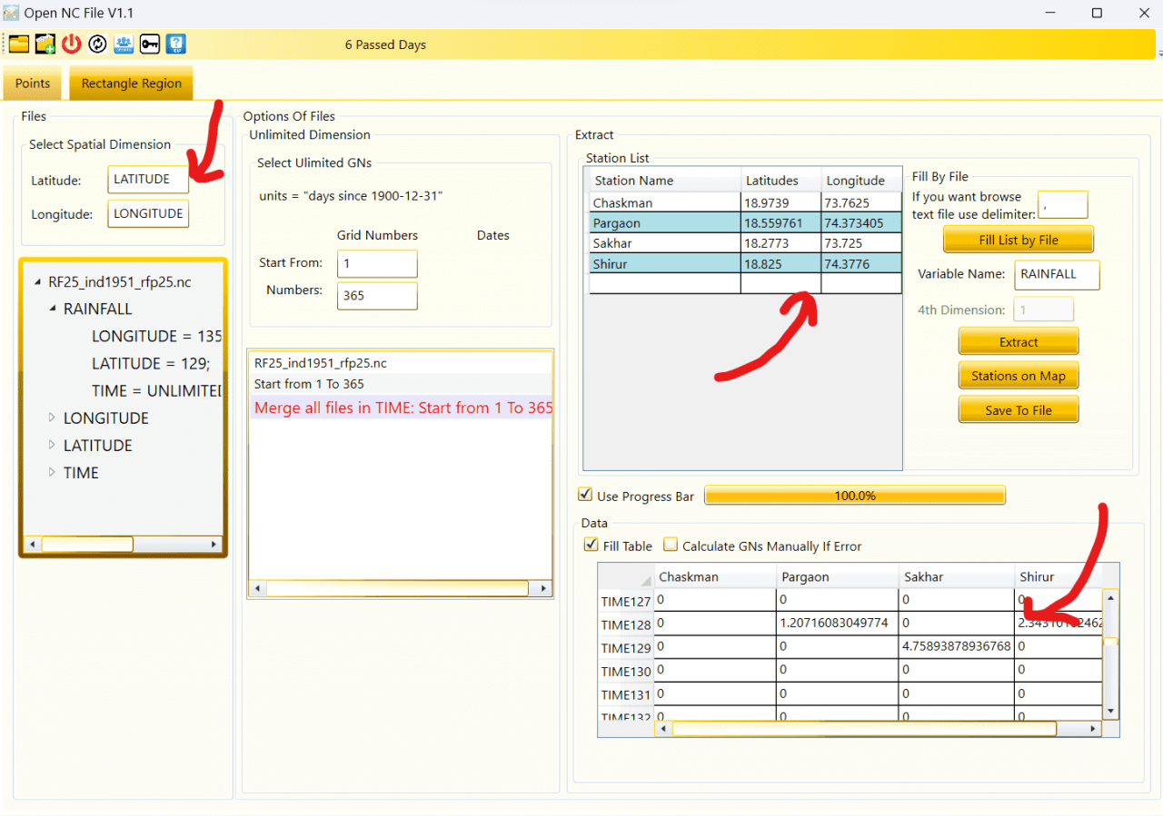Collapse the RF25_ind1951_rfp25.nc tree node arrow
Screen dimensions: 1163x816
click(37, 282)
